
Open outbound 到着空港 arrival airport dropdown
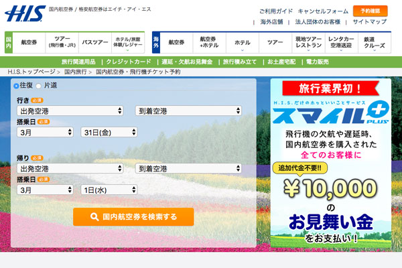tap(188, 111)
